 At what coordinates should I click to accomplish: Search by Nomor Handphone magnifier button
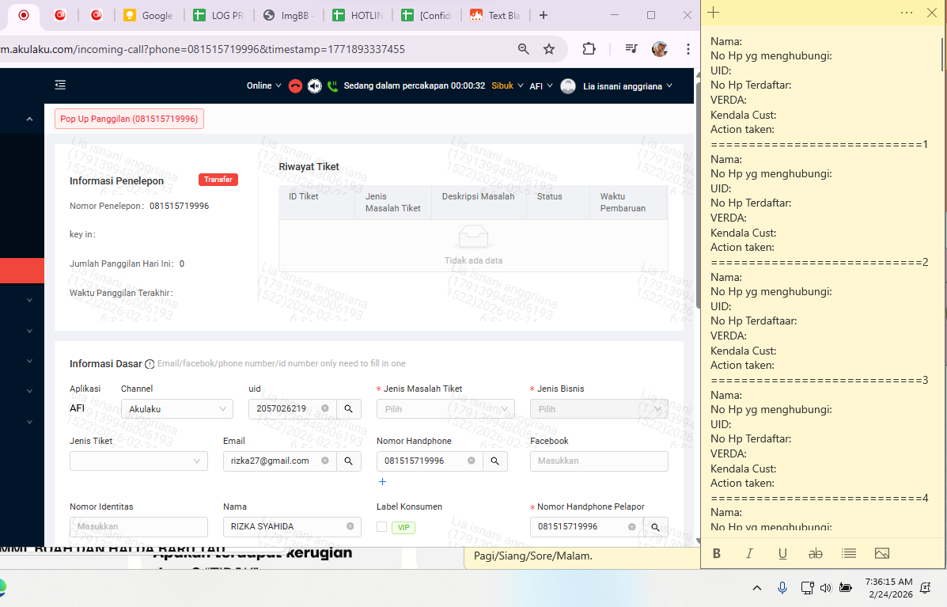click(x=494, y=461)
